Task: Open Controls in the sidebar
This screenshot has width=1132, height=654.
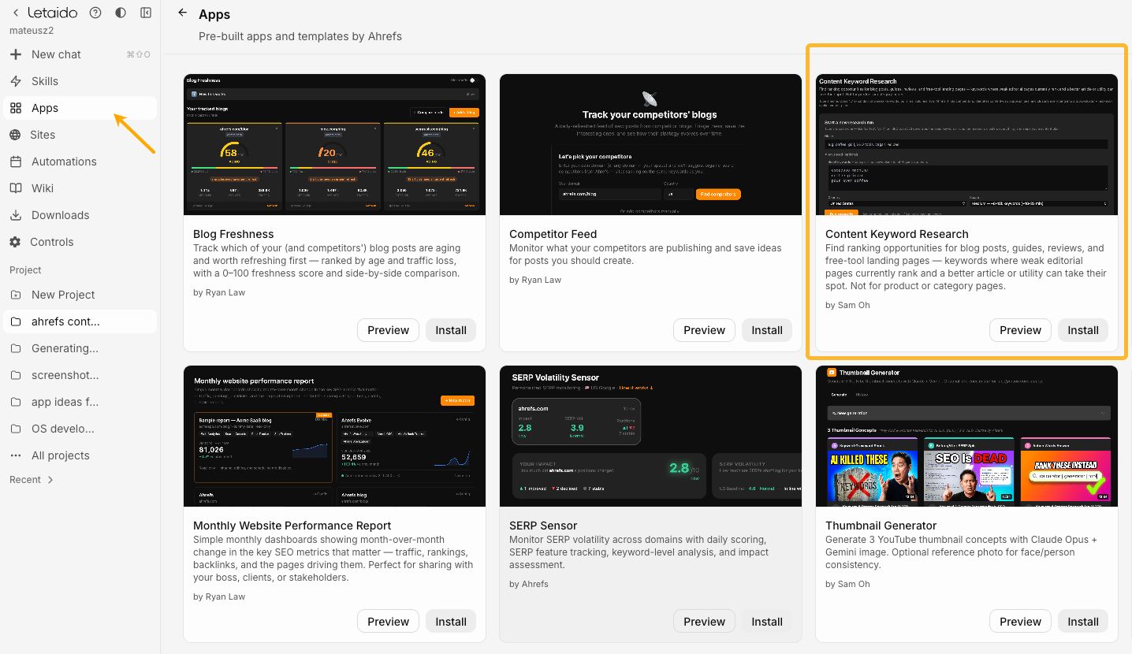Action: pyautogui.click(x=80, y=242)
